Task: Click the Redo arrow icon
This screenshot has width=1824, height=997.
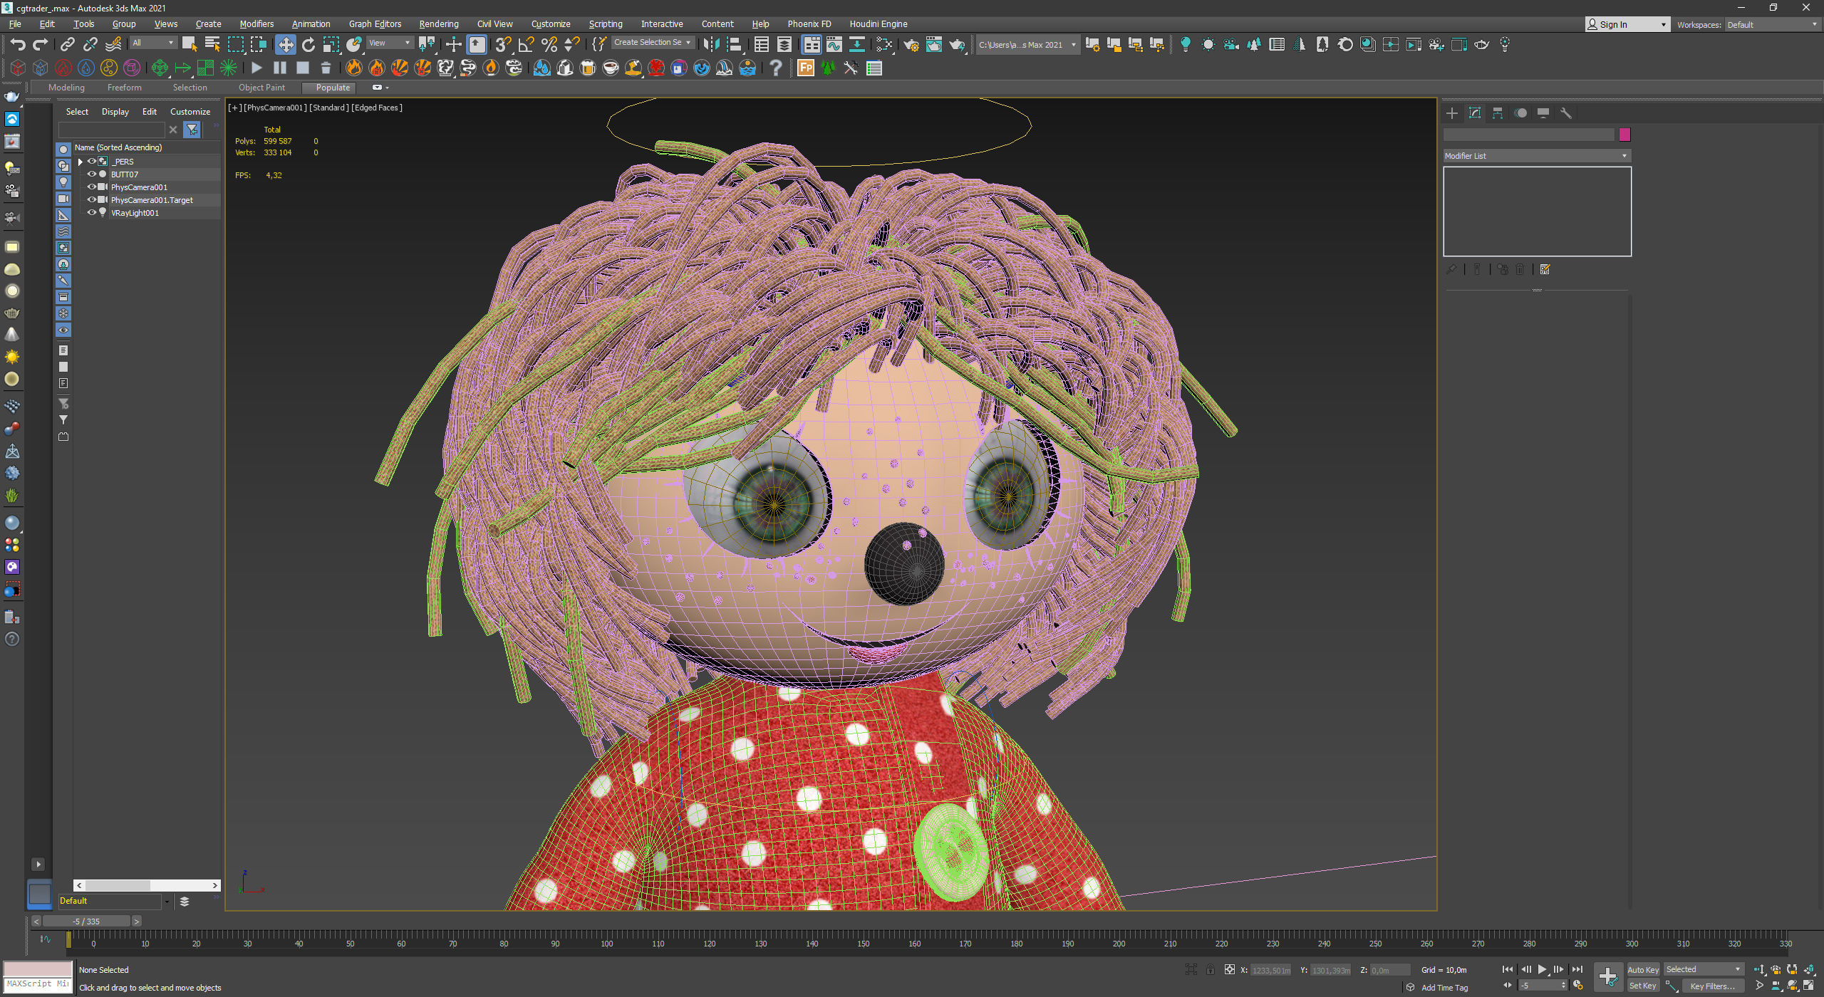Action: coord(41,45)
